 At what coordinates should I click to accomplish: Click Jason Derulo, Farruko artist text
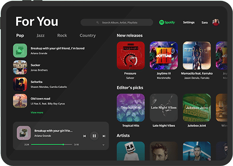(197, 78)
